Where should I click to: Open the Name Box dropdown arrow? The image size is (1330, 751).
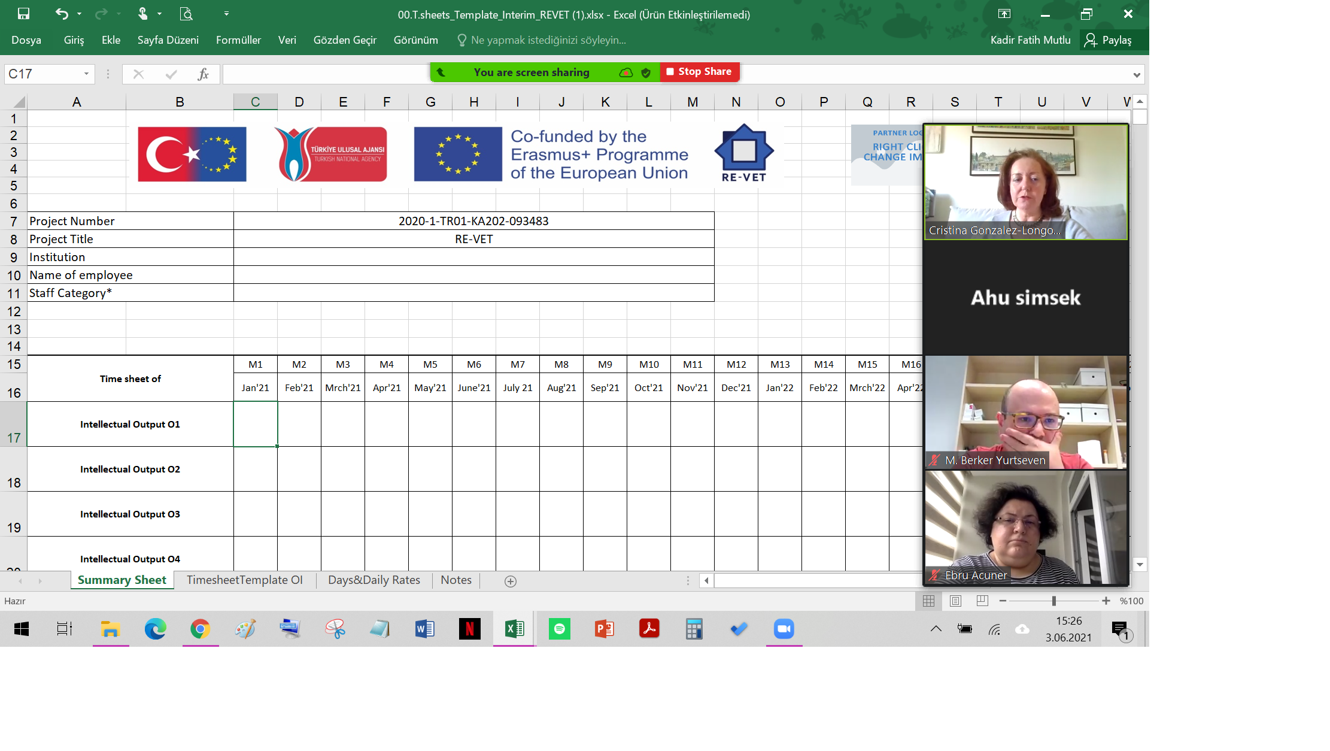tap(86, 74)
